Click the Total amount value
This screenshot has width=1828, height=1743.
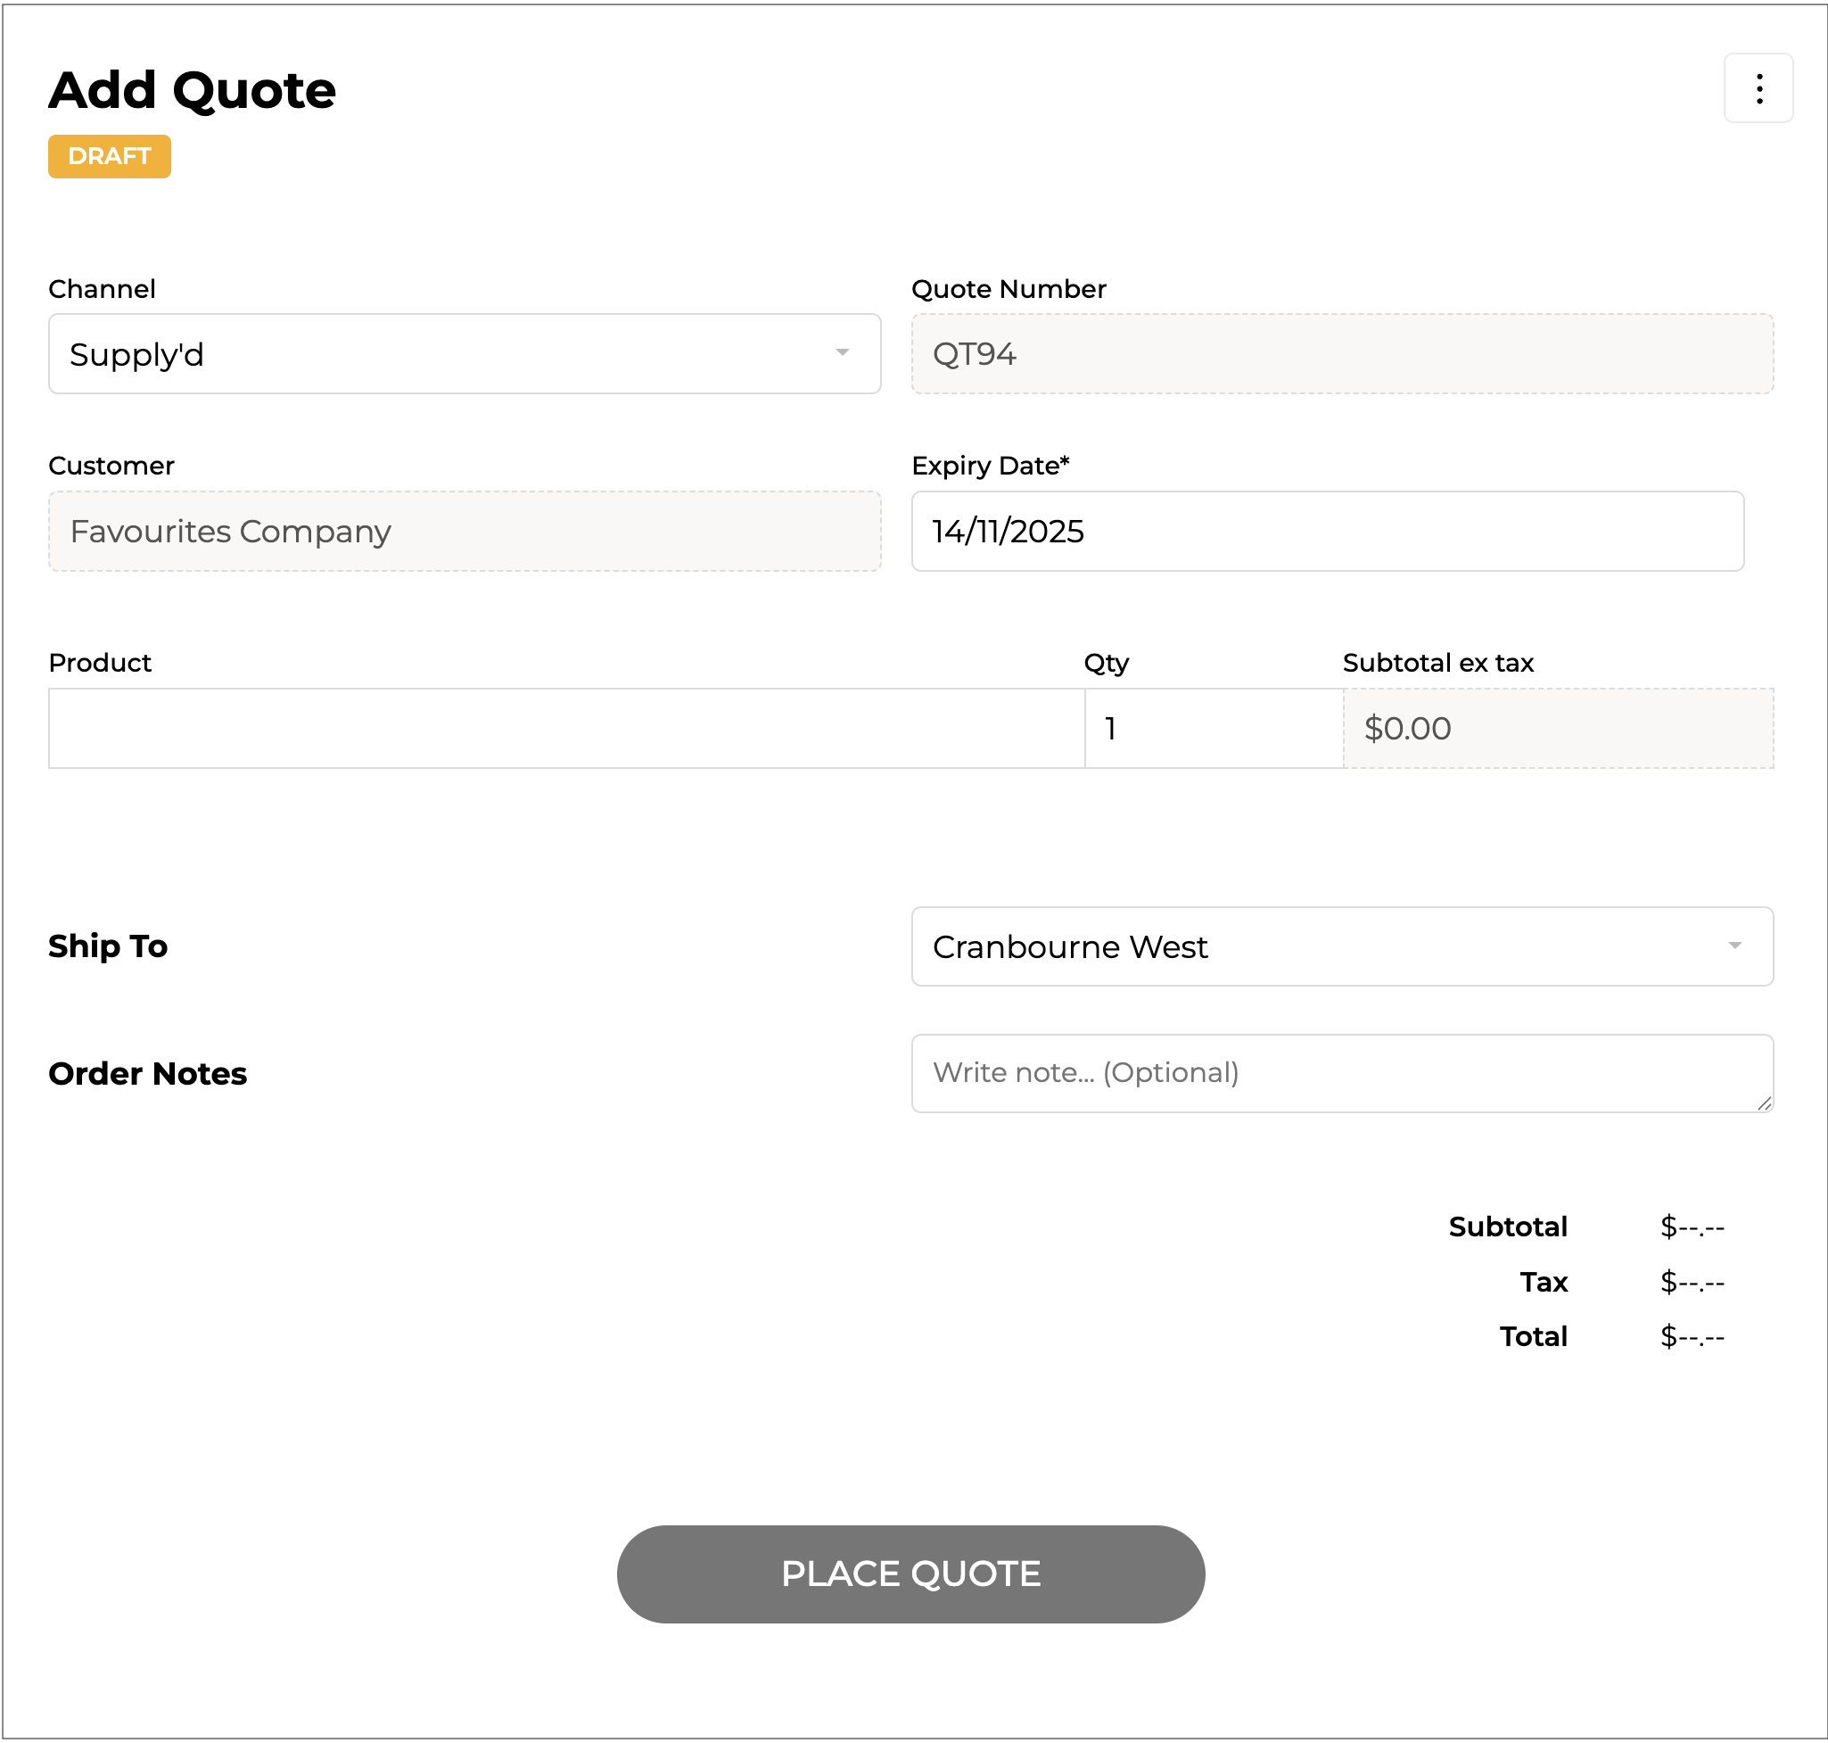pos(1692,1337)
